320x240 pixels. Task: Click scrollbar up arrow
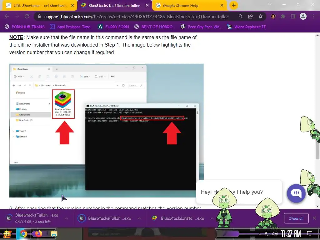(317, 35)
